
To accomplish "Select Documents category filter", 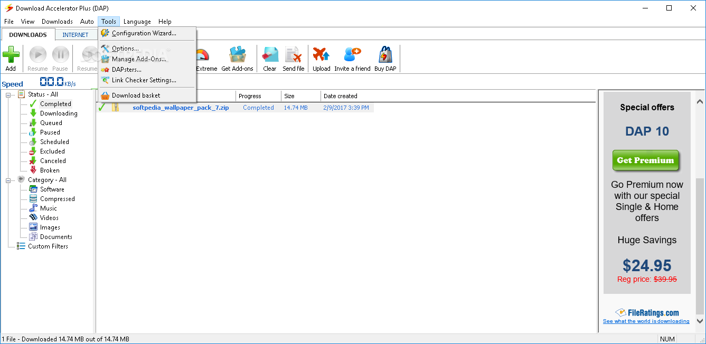I will 56,237.
